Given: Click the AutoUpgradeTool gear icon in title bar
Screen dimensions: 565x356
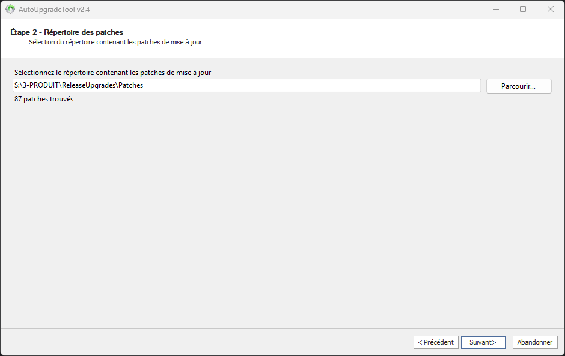Looking at the screenshot, I should pyautogui.click(x=10, y=10).
